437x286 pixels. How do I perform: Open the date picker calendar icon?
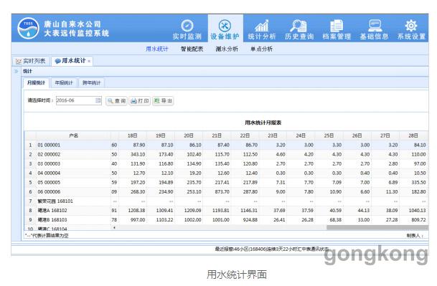(x=98, y=100)
